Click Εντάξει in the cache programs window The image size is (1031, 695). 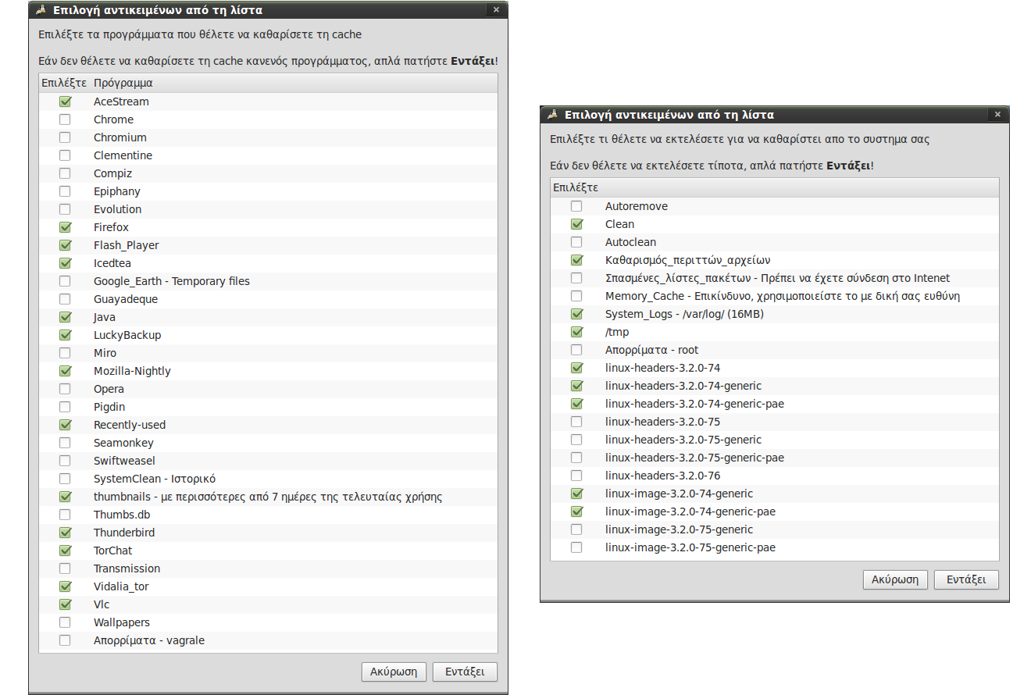465,672
